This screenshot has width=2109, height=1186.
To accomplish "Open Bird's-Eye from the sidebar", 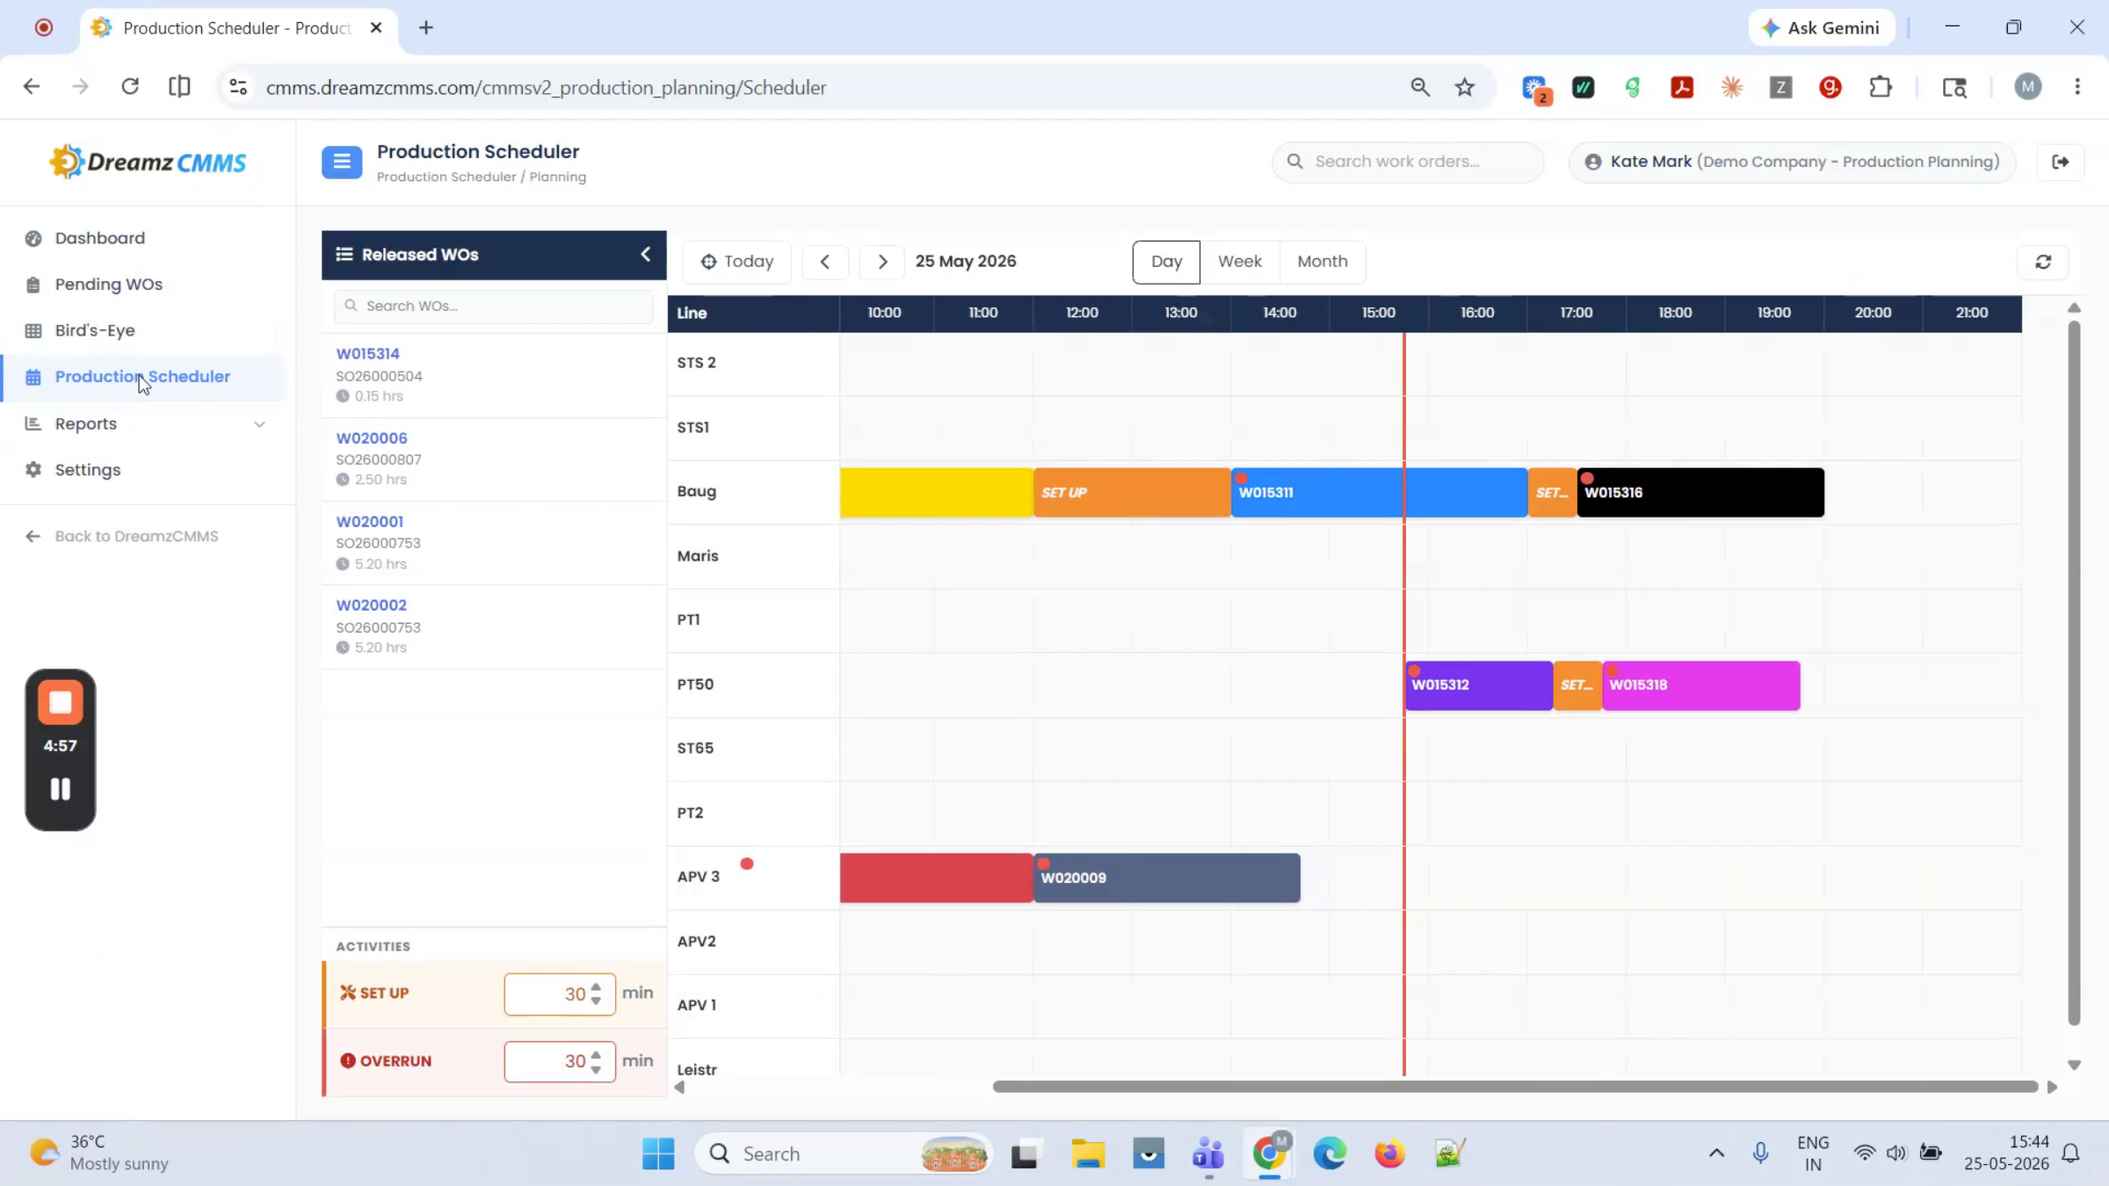I will click(95, 330).
